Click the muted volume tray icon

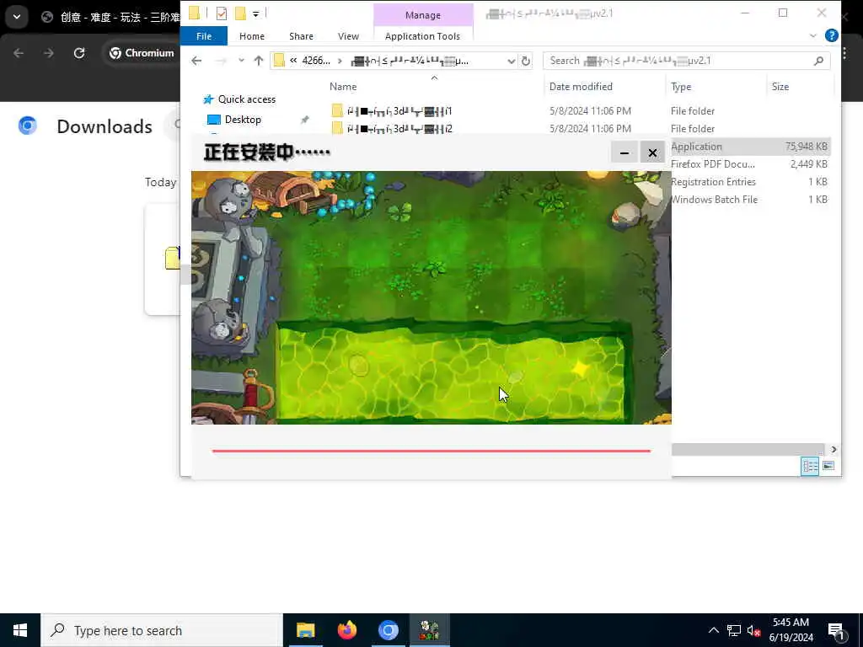[753, 630]
